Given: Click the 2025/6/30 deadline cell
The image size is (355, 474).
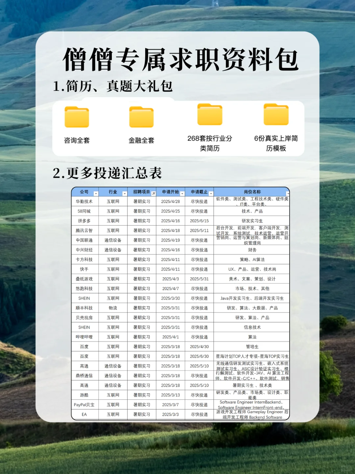Looking at the screenshot, I should click(x=199, y=356).
